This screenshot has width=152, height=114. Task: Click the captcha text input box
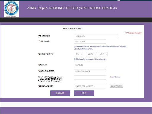[x=90, y=77]
